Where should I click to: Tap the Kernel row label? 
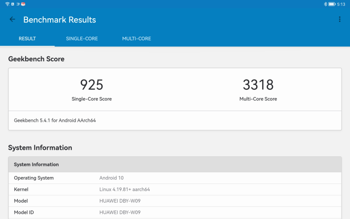(21, 189)
